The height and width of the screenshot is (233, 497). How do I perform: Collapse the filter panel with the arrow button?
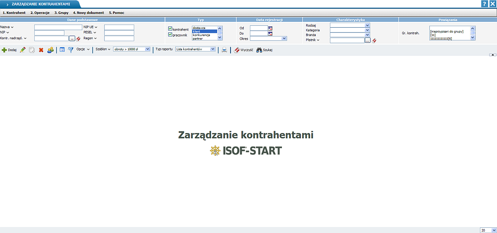(x=493, y=55)
